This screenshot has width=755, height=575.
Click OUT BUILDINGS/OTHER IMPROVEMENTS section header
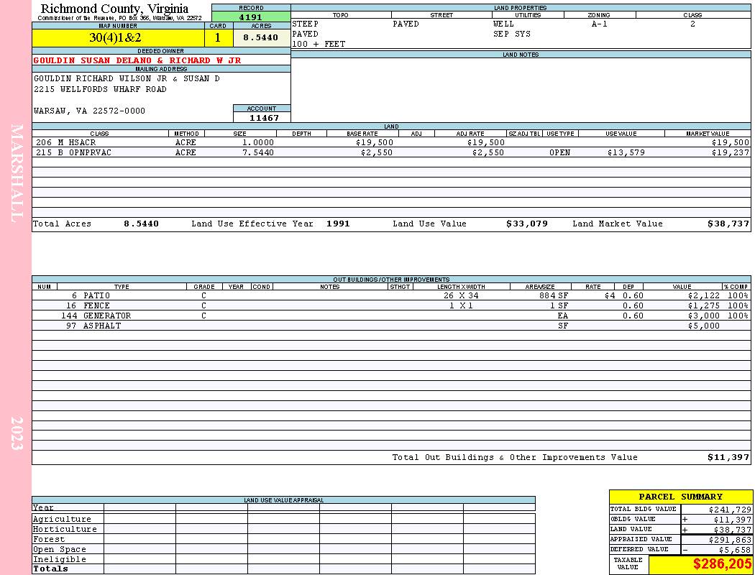pos(391,280)
